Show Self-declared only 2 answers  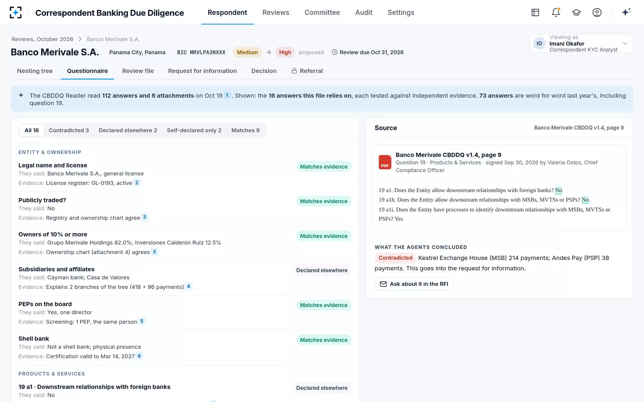194,130
